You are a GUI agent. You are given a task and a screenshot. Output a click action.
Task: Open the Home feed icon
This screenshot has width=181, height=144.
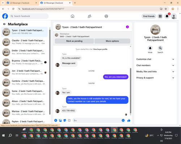(72, 16)
